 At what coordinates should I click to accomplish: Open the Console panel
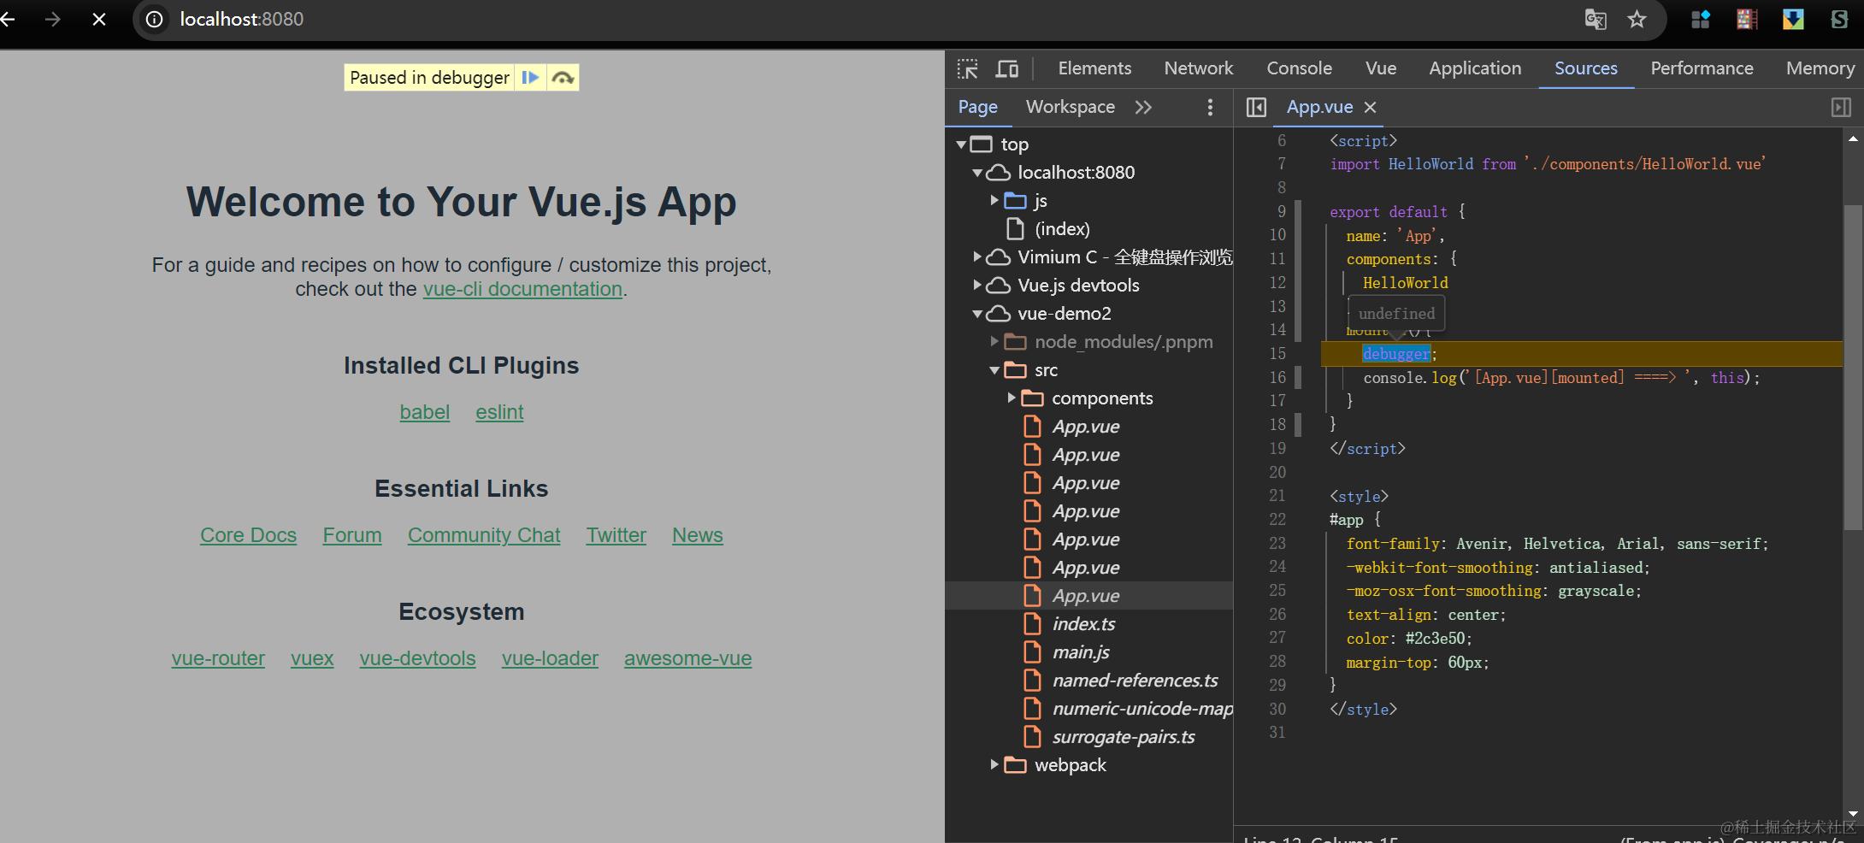click(x=1299, y=68)
